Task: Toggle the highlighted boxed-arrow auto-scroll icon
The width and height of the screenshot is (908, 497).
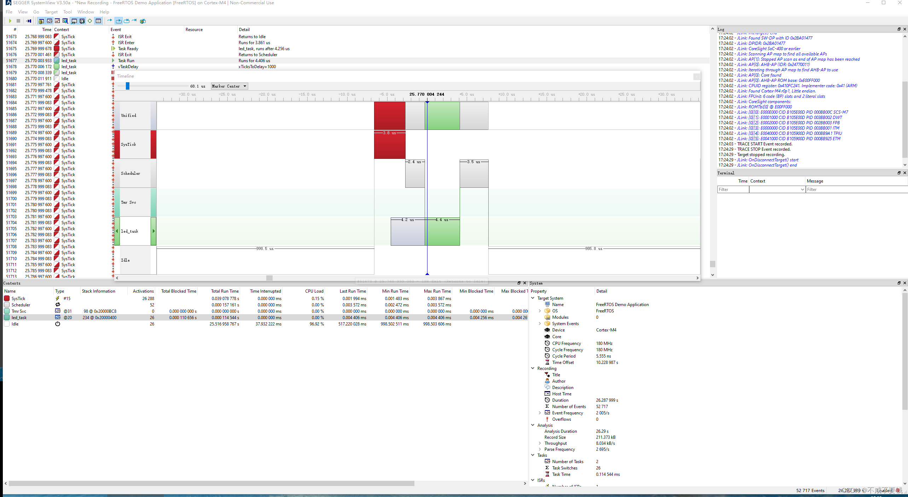Action: [x=119, y=21]
